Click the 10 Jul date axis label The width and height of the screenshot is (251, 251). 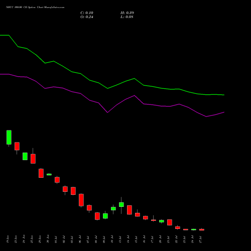pyautogui.click(x=112, y=239)
